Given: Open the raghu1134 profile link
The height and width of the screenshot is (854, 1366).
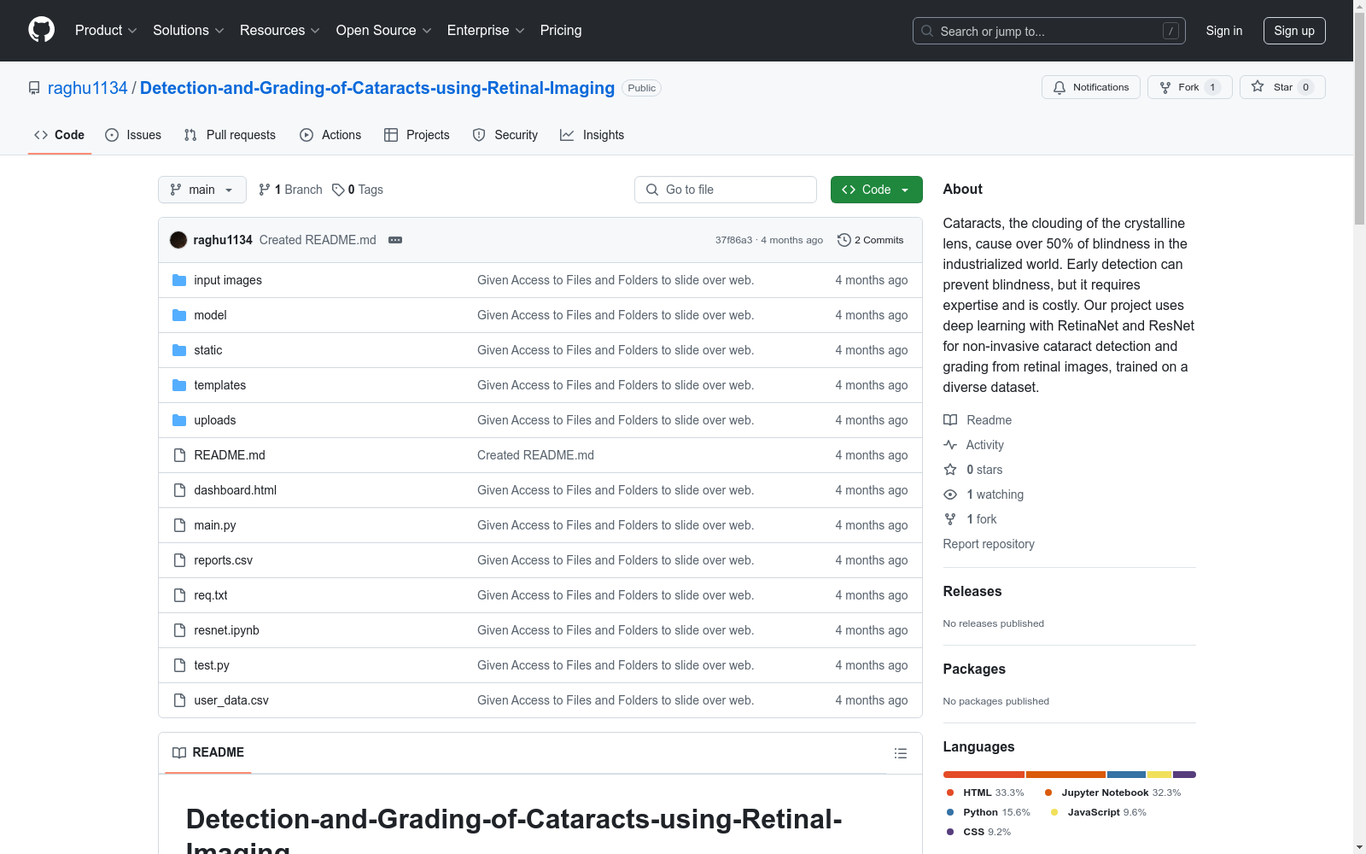Looking at the screenshot, I should click(x=87, y=87).
